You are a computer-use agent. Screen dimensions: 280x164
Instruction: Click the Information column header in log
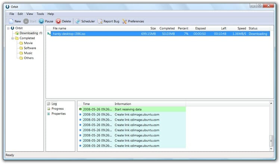pyautogui.click(x=123, y=104)
